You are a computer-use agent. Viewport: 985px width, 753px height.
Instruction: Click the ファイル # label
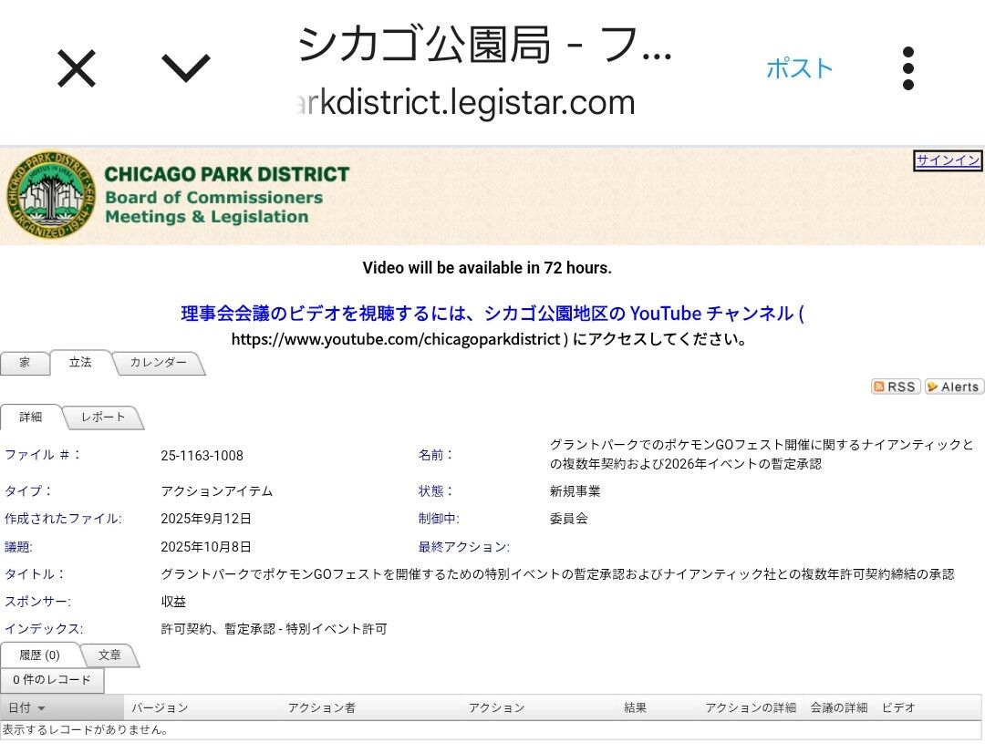pos(42,455)
